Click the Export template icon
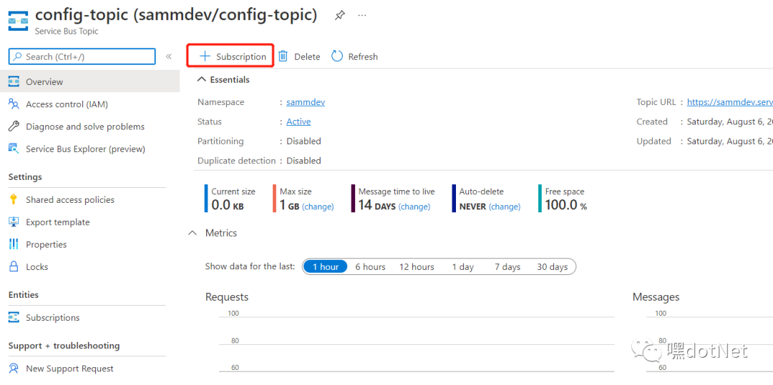773x385 pixels. 14,221
